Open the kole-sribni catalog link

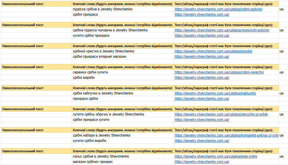pyautogui.click(x=216, y=156)
